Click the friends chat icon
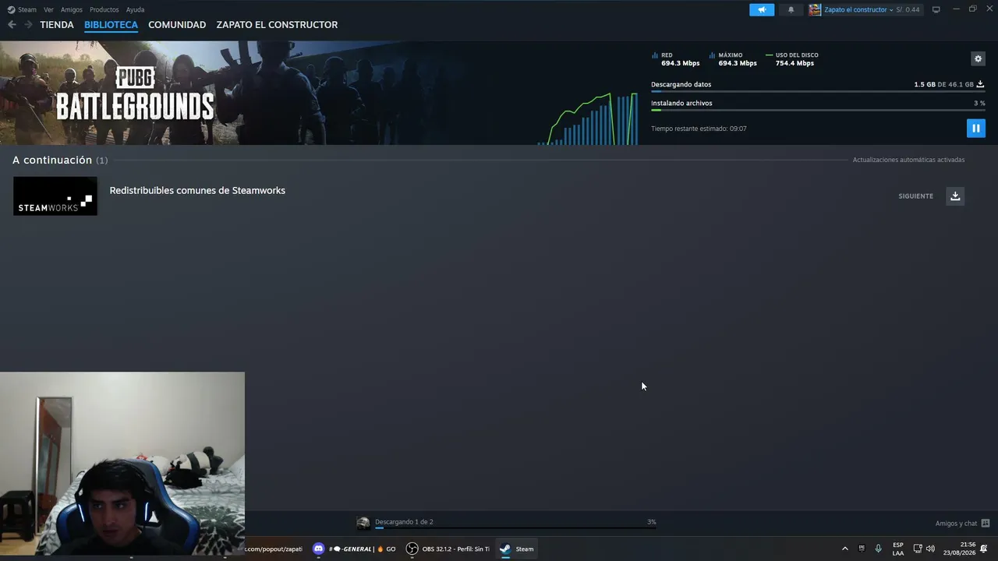Image resolution: width=998 pixels, height=561 pixels. click(986, 524)
